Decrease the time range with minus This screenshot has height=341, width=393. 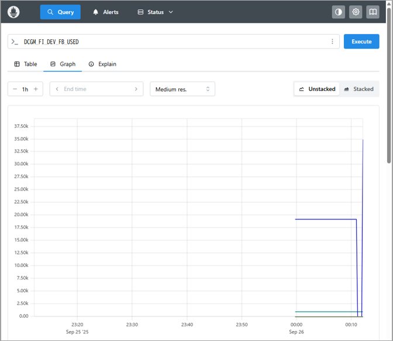(15, 89)
